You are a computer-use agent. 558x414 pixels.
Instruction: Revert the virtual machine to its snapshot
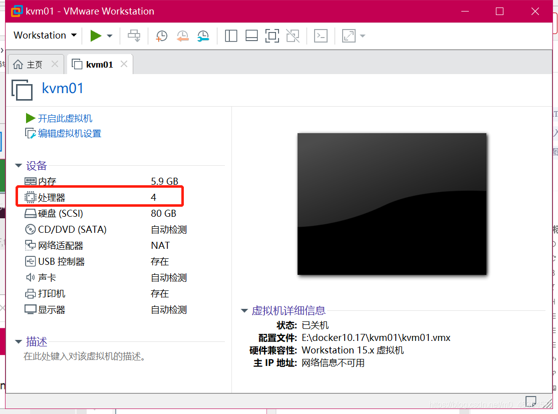click(x=182, y=36)
